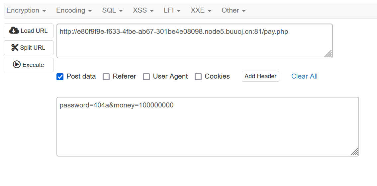The image size is (377, 186).
Task: Expand the XXE dropdown caret
Action: point(209,11)
